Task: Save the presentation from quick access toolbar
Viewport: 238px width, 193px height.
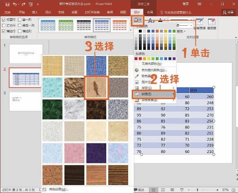Action: tap(7, 4)
